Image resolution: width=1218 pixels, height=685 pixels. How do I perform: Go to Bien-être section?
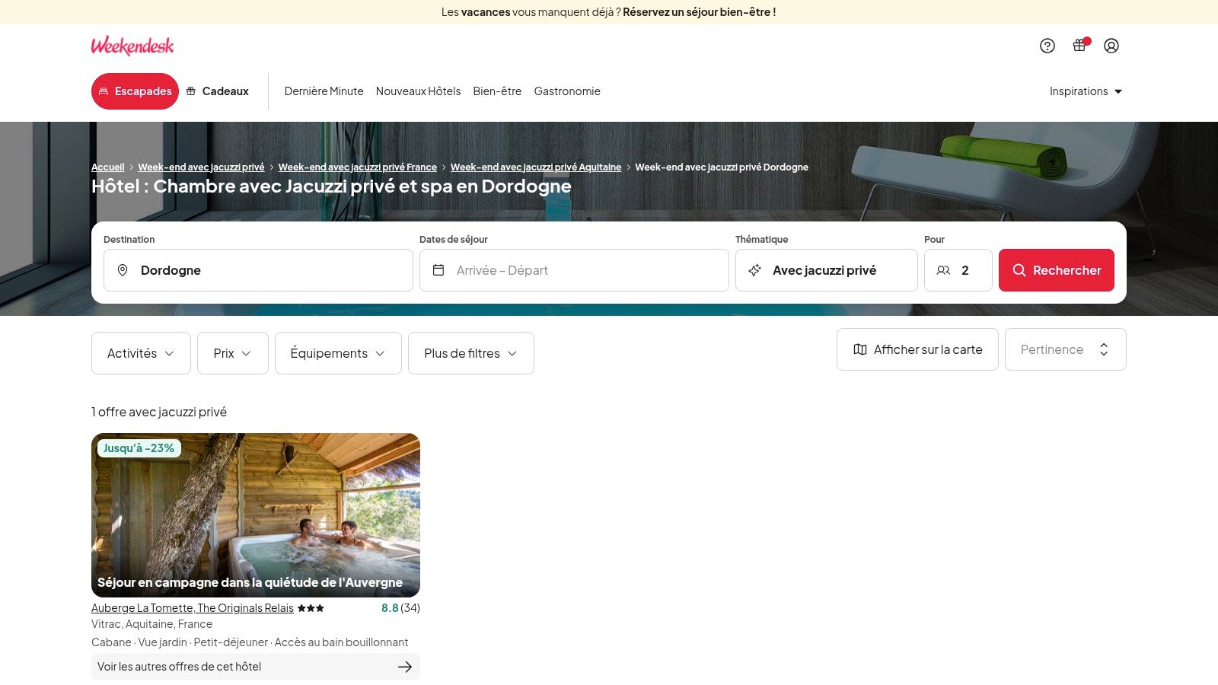click(497, 91)
